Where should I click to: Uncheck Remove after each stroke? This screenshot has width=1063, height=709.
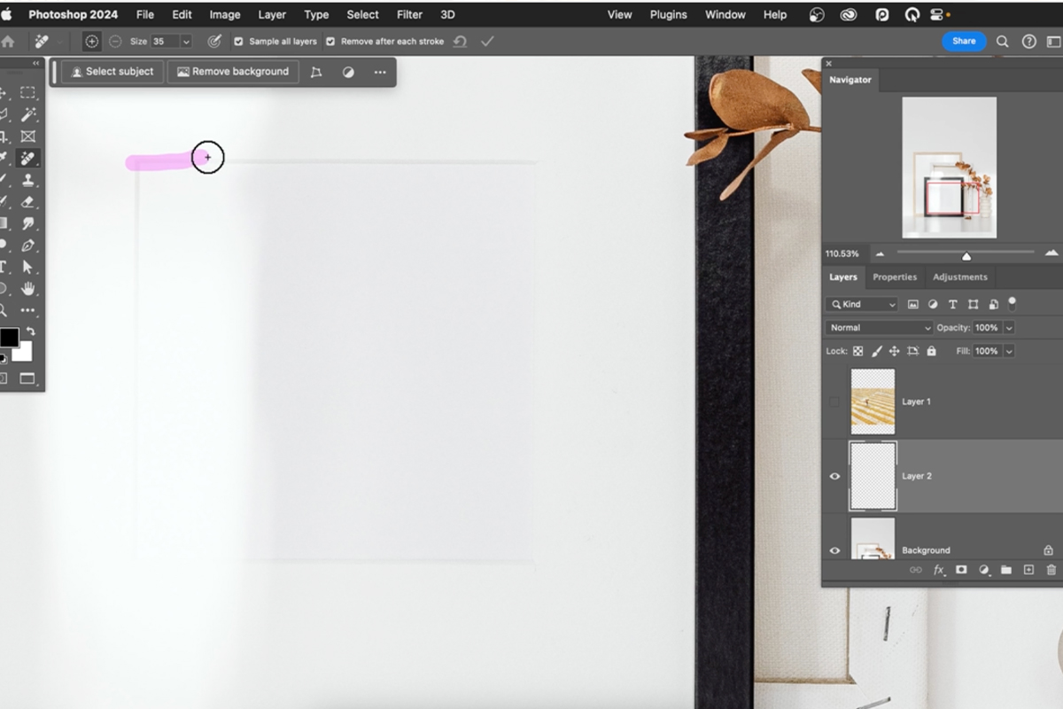(x=330, y=41)
